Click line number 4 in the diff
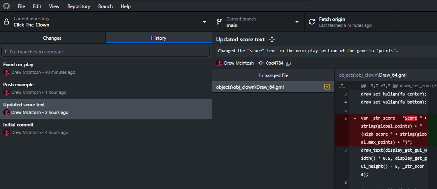 346,102
